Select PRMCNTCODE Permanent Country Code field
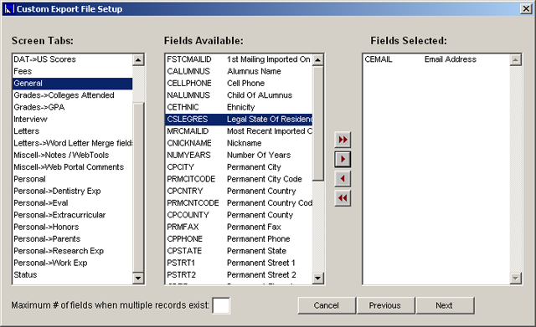 pyautogui.click(x=239, y=203)
